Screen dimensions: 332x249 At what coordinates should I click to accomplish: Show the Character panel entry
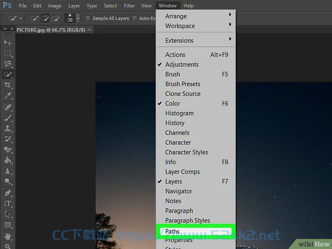tap(196, 142)
